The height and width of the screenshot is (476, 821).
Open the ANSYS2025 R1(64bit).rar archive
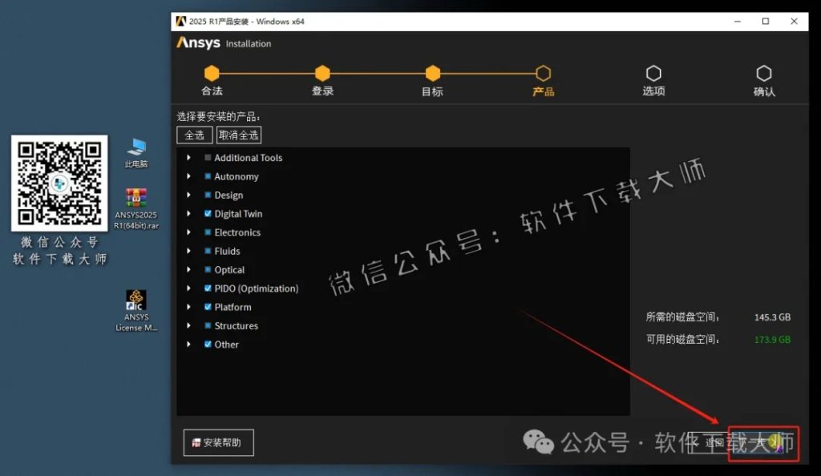point(135,198)
